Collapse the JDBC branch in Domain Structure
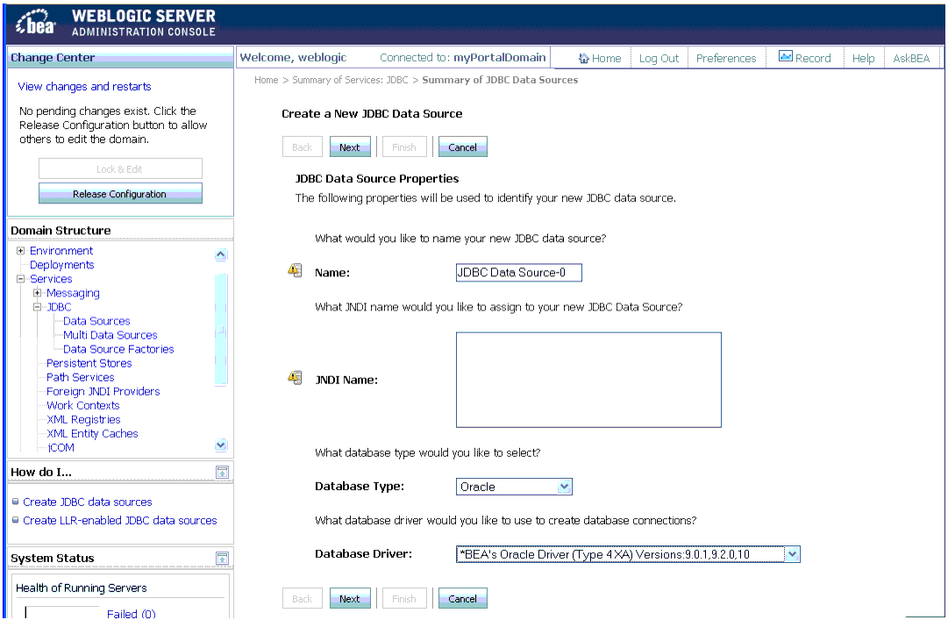 tap(37, 307)
